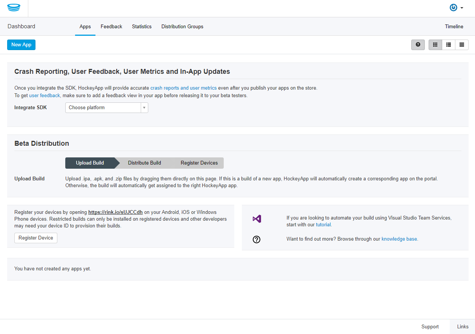The width and height of the screenshot is (475, 334).
Task: Open the crash reports and user metrics link
Action: click(x=183, y=88)
